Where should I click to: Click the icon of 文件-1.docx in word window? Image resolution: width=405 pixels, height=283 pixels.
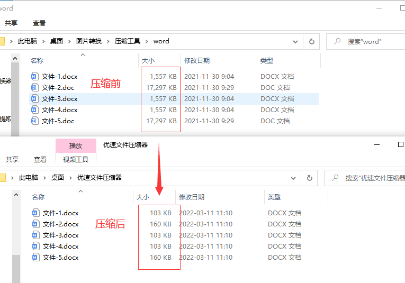pyautogui.click(x=35, y=77)
